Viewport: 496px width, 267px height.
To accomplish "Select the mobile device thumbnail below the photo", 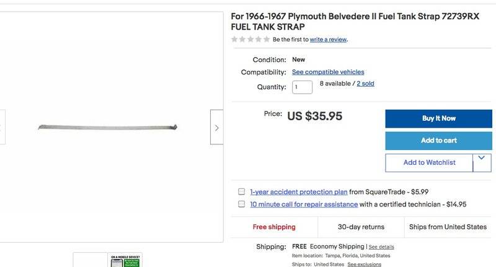I will (x=125, y=260).
